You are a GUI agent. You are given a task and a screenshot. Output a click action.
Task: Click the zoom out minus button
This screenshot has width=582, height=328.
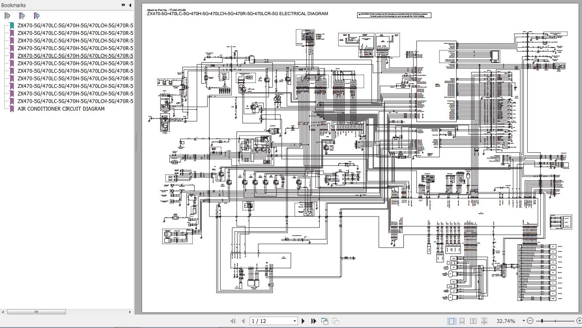[x=530, y=321]
